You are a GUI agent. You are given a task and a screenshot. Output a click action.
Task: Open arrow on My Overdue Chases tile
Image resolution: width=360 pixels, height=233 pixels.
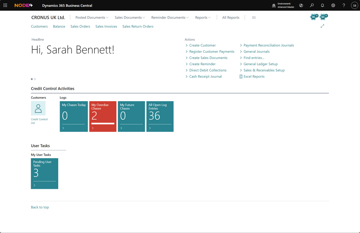click(93, 128)
